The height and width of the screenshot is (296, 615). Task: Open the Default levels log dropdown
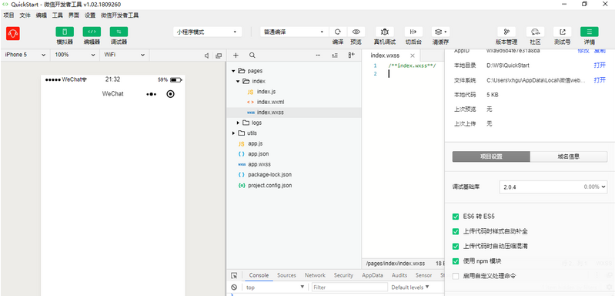[x=409, y=288]
